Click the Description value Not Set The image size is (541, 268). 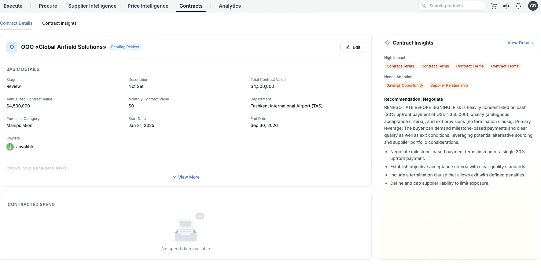pyautogui.click(x=136, y=86)
